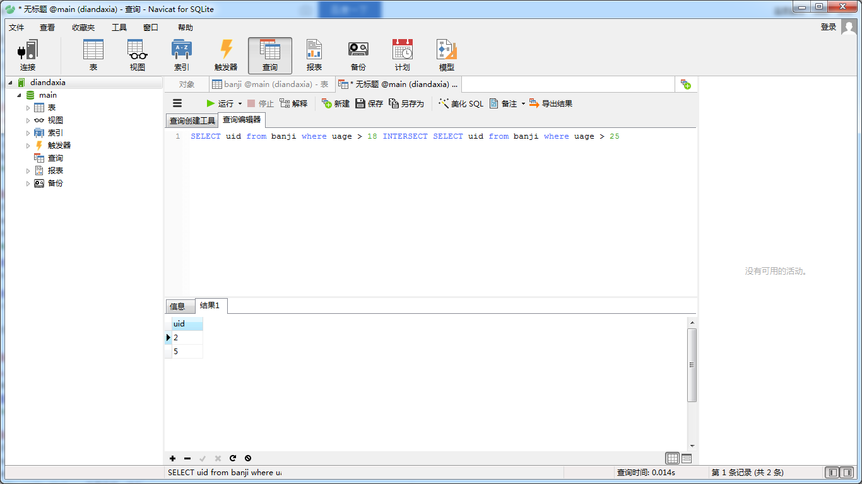The height and width of the screenshot is (484, 862).
Task: Export results with 导出结果
Action: click(x=551, y=103)
